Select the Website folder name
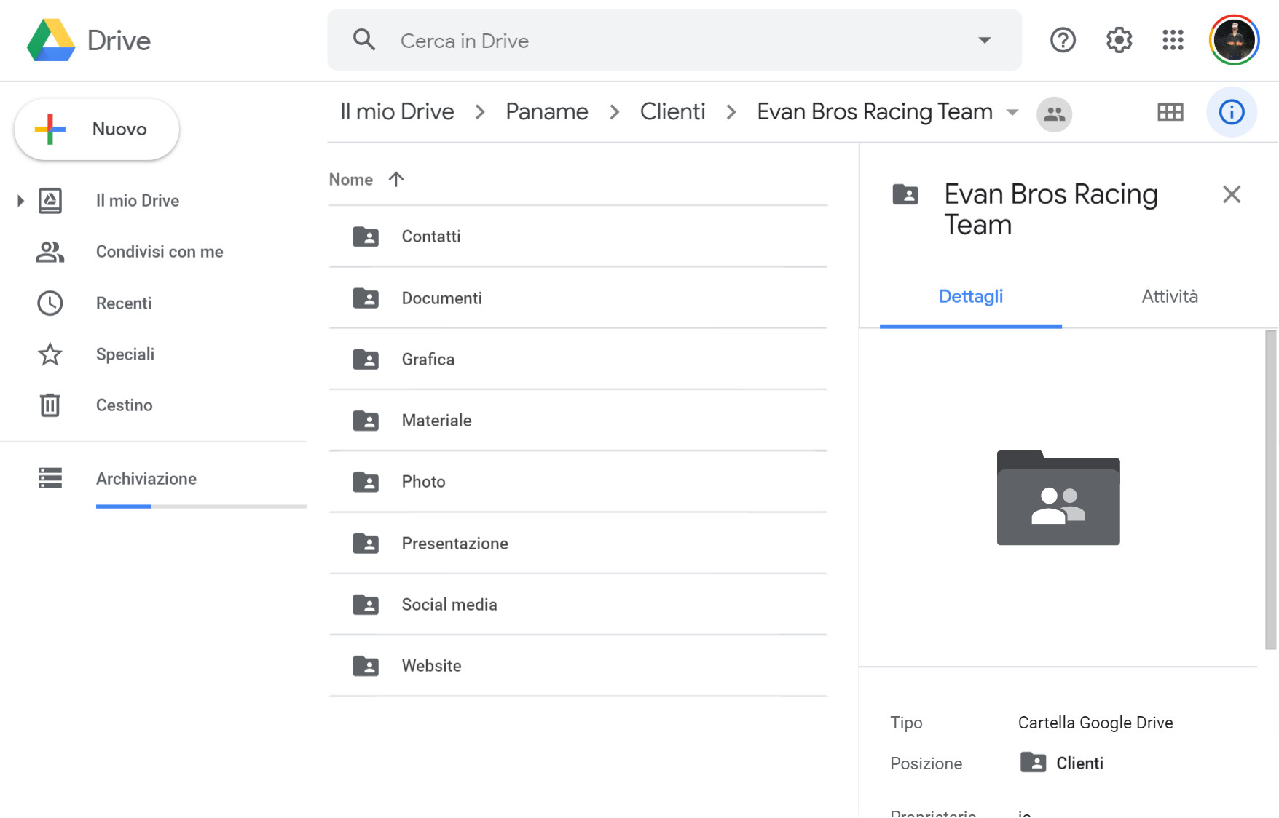The width and height of the screenshot is (1279, 818). point(432,666)
